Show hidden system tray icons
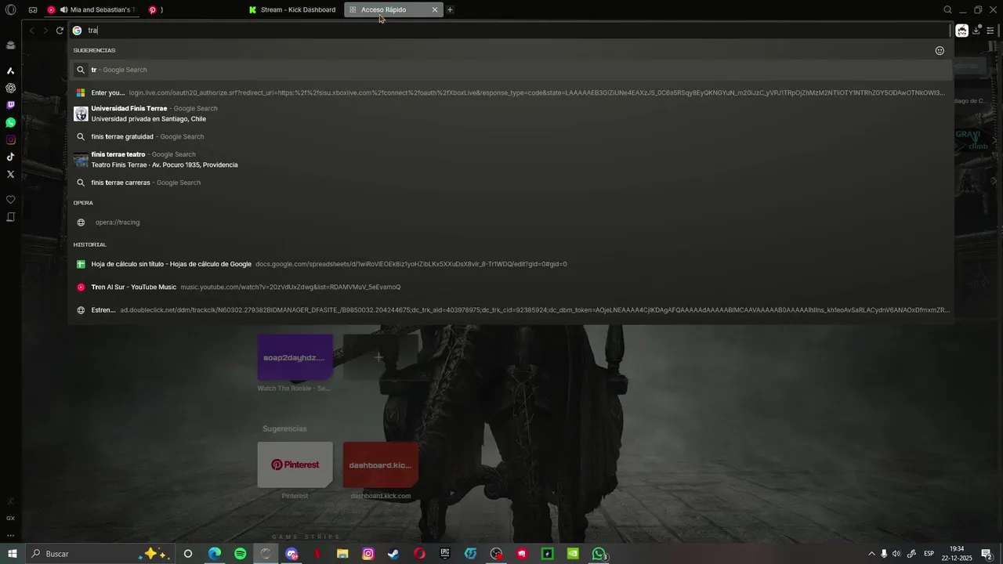The width and height of the screenshot is (1003, 564). (871, 554)
